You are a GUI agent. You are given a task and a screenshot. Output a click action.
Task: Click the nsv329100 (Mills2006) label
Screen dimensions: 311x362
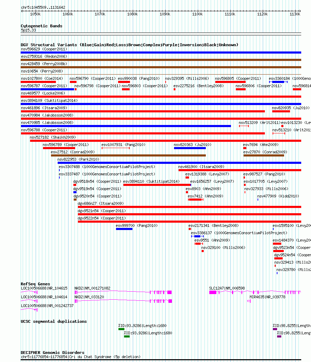click(x=223, y=248)
